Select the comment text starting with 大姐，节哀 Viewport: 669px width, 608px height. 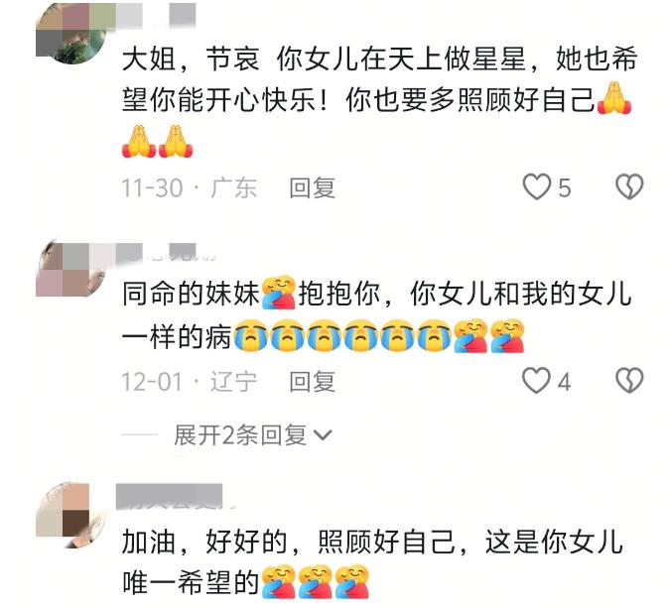click(x=380, y=100)
